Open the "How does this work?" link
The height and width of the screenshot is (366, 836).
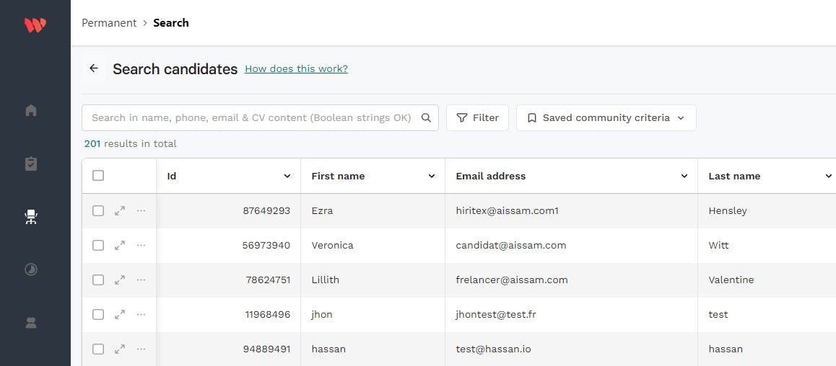coord(296,69)
